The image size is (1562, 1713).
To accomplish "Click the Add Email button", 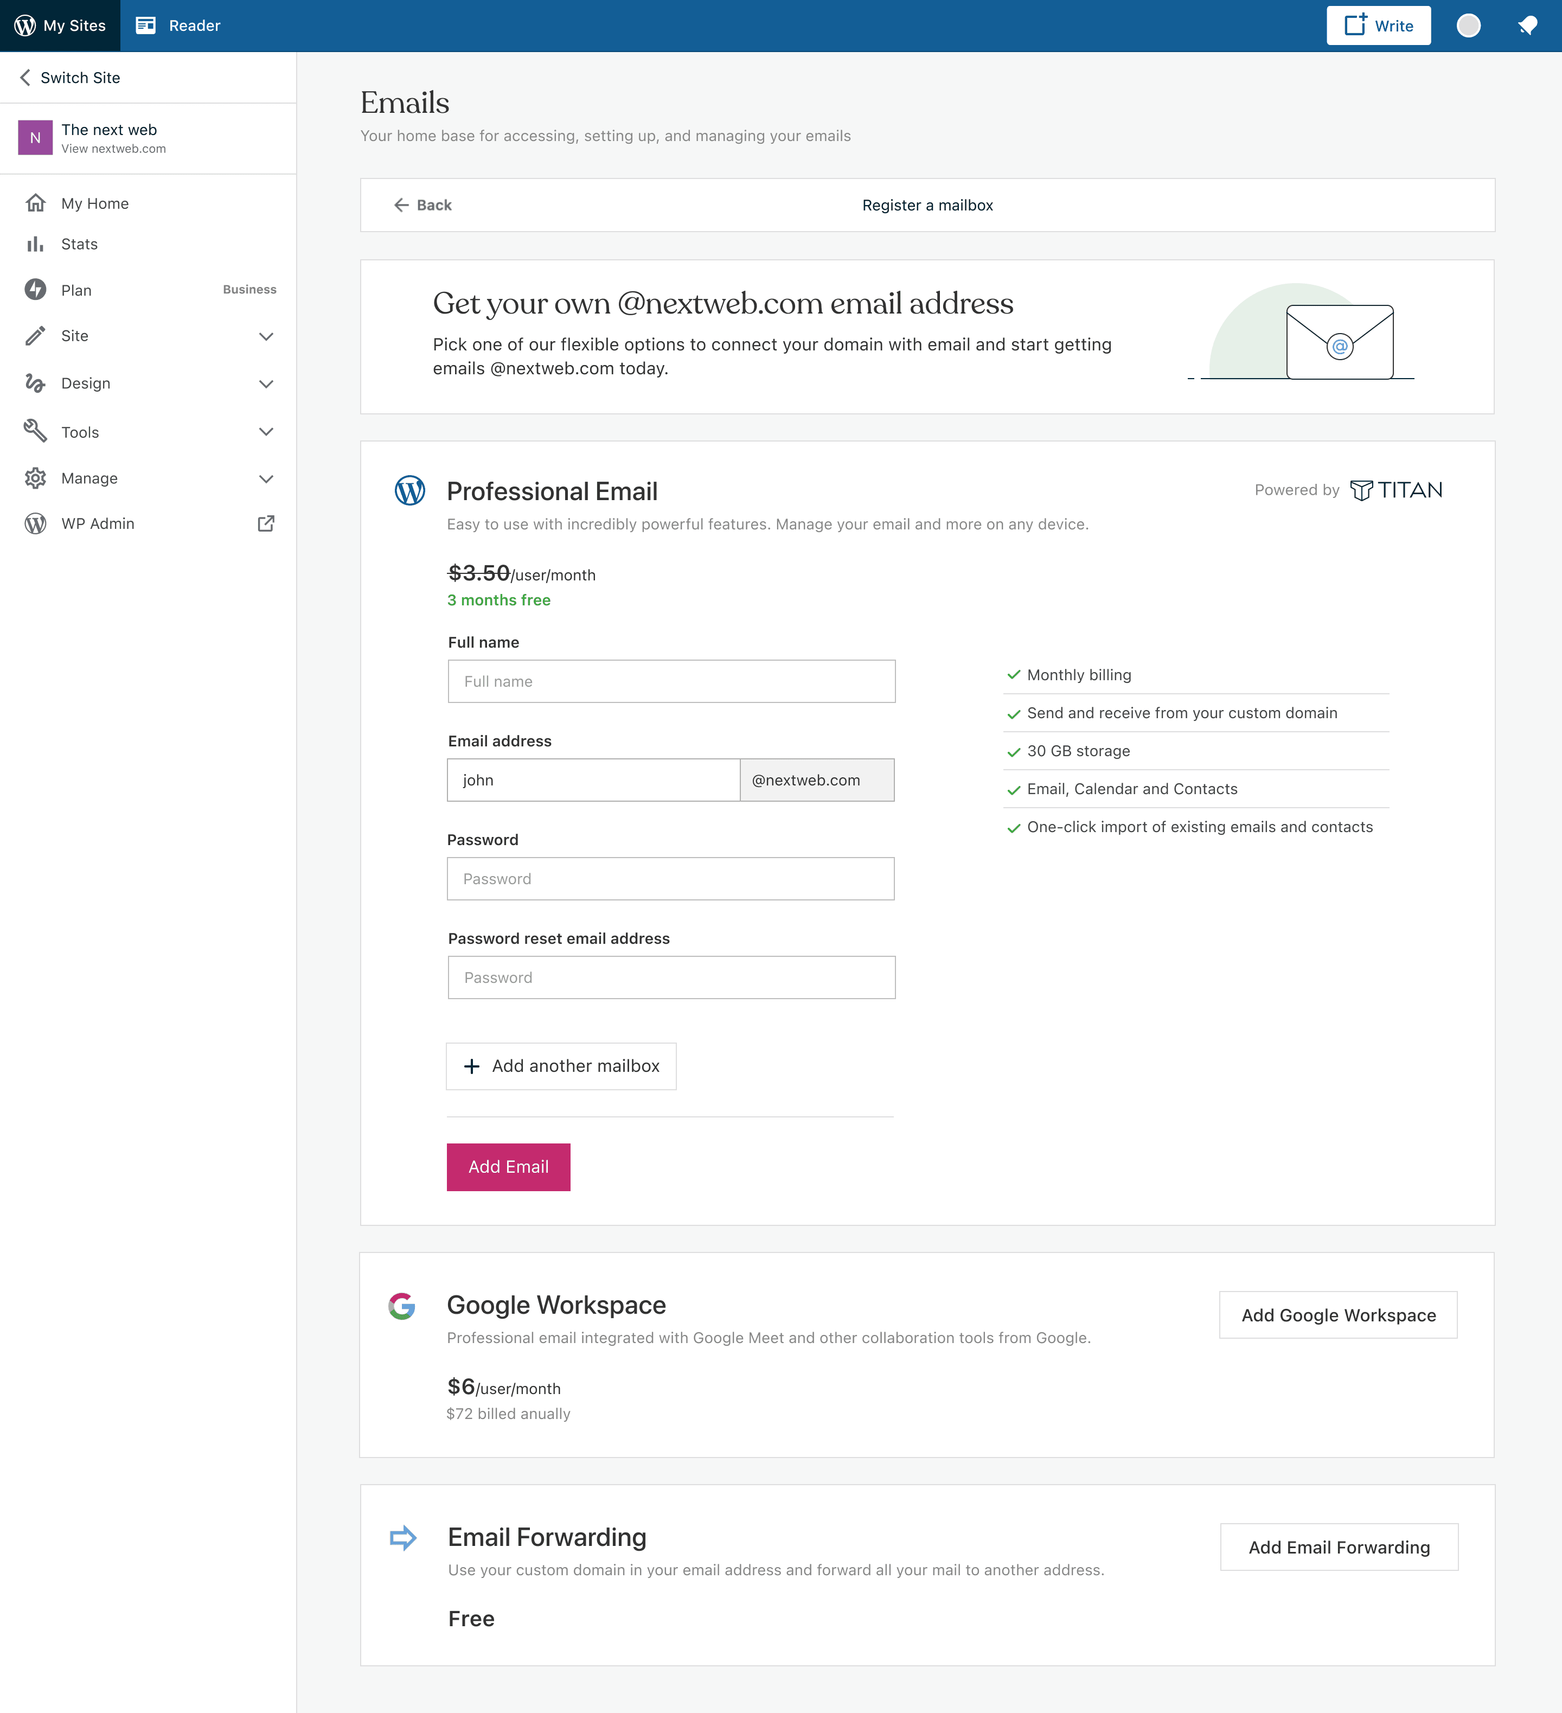I will coord(509,1167).
